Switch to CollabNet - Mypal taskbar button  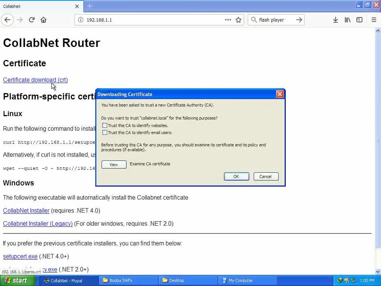click(x=69, y=280)
